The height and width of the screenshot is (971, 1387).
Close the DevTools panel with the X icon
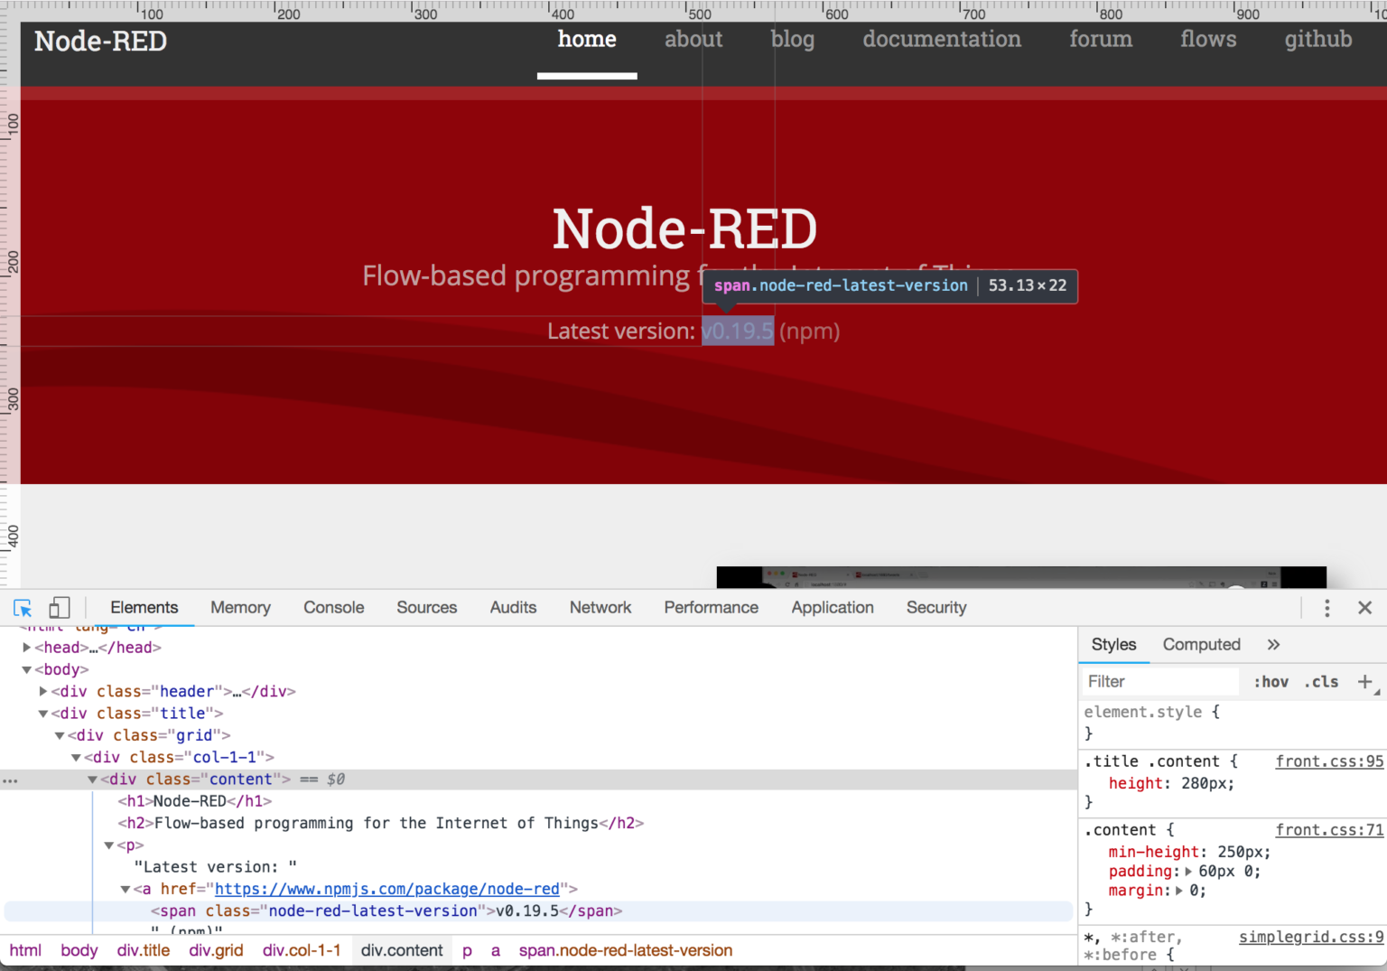pos(1365,608)
